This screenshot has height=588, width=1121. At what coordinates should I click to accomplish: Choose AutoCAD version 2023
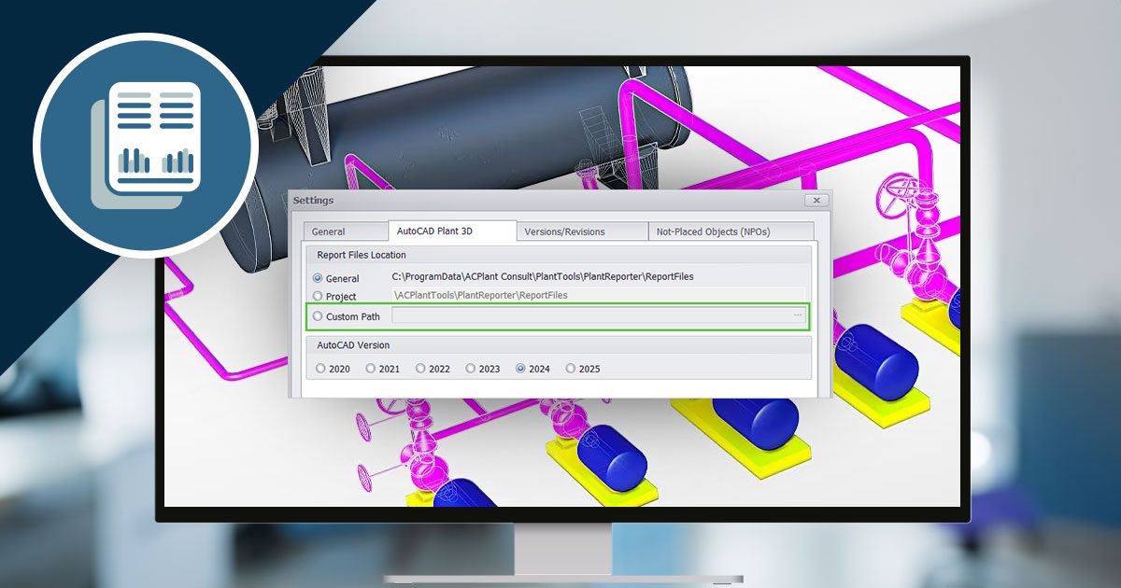pyautogui.click(x=471, y=369)
